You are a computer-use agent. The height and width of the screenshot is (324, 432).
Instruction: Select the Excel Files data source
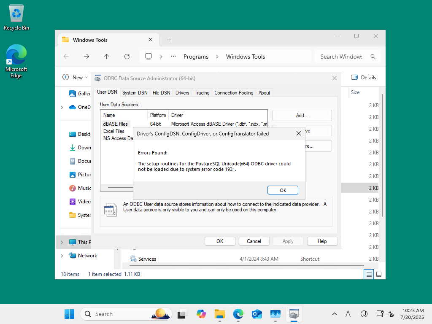[x=114, y=131]
